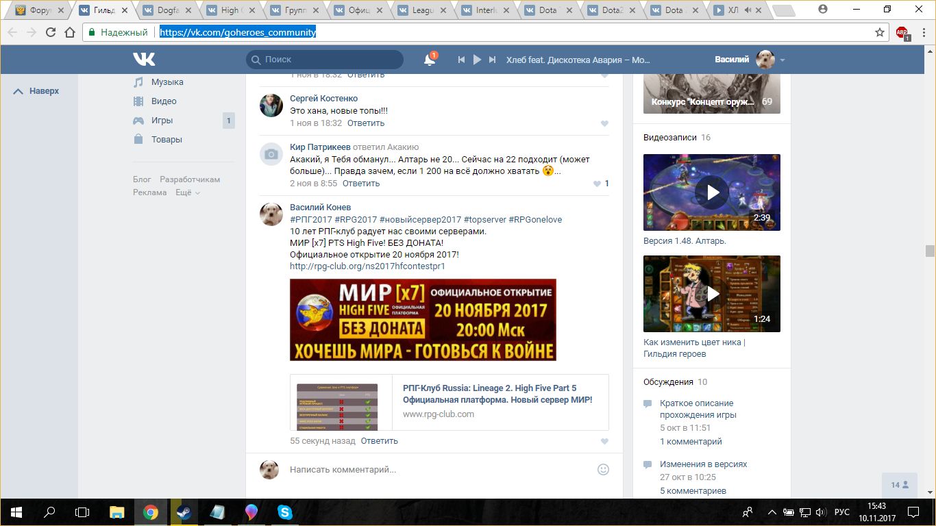Reload the page
This screenshot has width=936, height=526.
pos(50,32)
